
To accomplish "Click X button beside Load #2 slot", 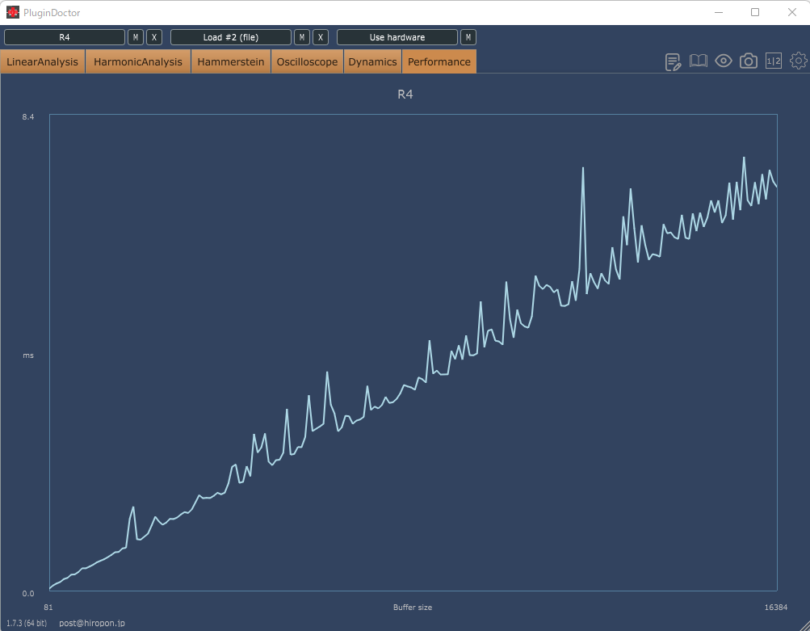I will click(321, 37).
